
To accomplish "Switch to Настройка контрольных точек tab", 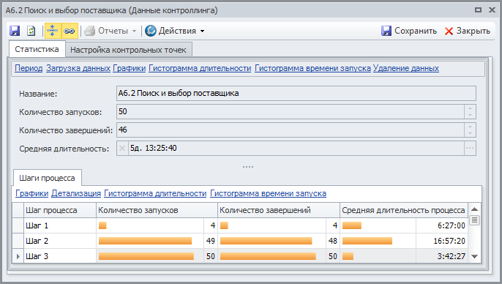I will pos(128,50).
